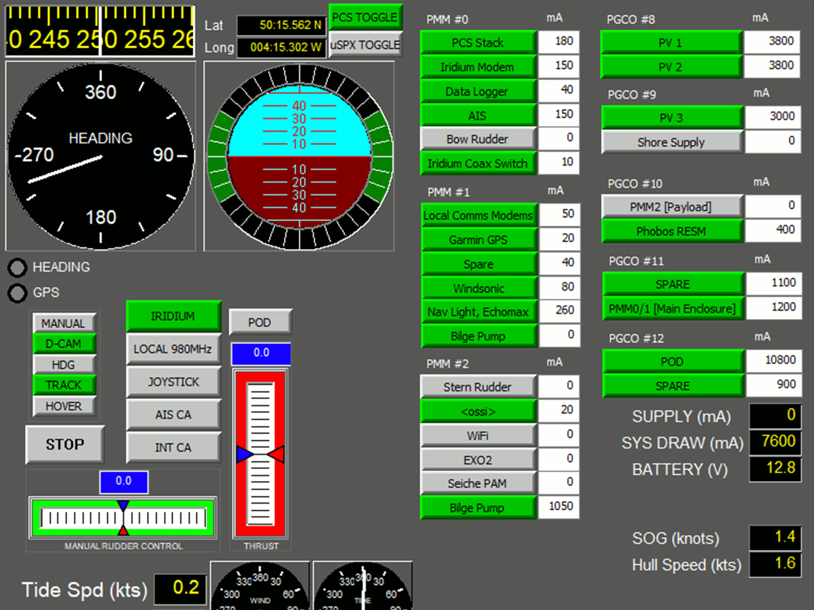Click the TIDE direction dial

[x=363, y=586]
